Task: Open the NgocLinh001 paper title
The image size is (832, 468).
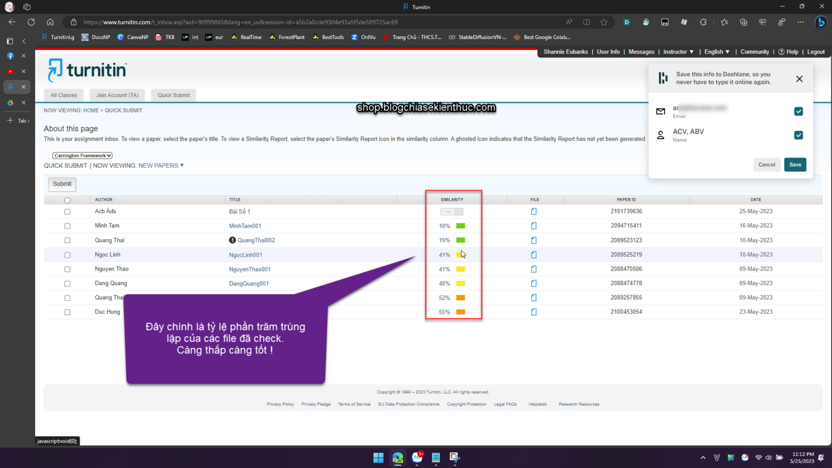Action: point(245,255)
